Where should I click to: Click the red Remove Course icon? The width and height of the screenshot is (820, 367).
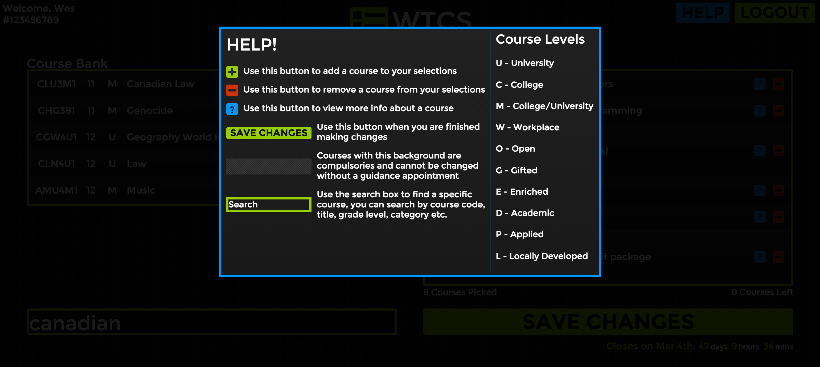coord(232,89)
